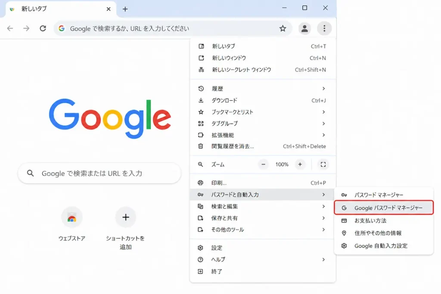441x294 pixels.
Task: Open the ウェブストア shortcut
Action: click(x=72, y=224)
